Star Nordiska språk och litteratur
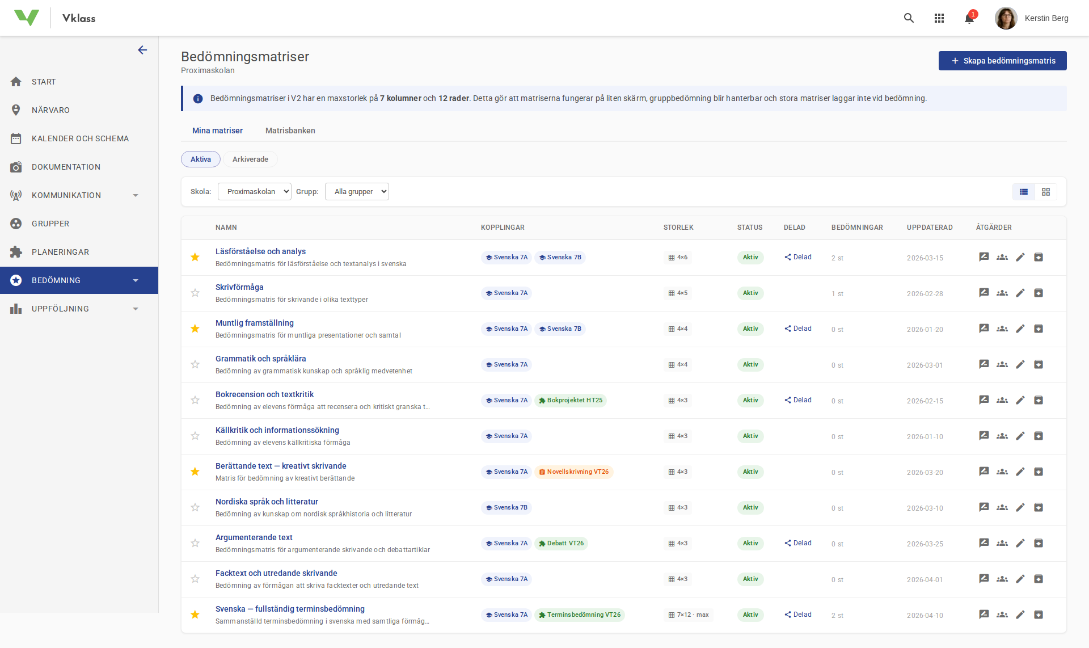This screenshot has height=648, width=1089. [195, 507]
